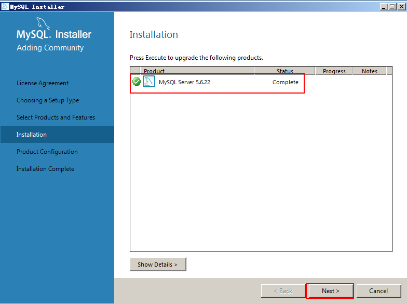Click the Installation page heading

[x=154, y=34]
